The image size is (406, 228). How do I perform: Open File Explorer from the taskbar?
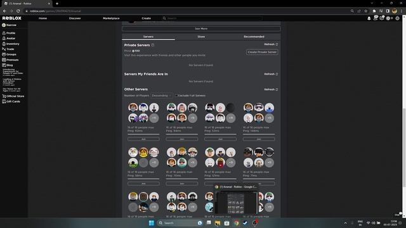218,223
